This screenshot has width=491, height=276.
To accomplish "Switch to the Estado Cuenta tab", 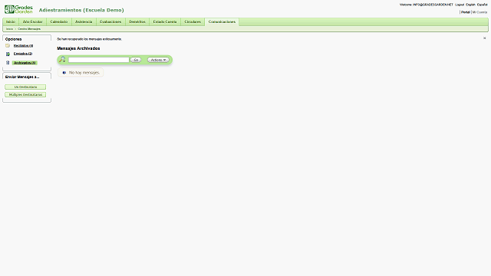I will (165, 21).
